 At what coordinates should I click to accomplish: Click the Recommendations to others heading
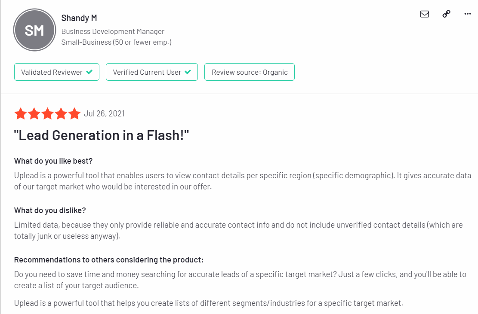point(109,260)
